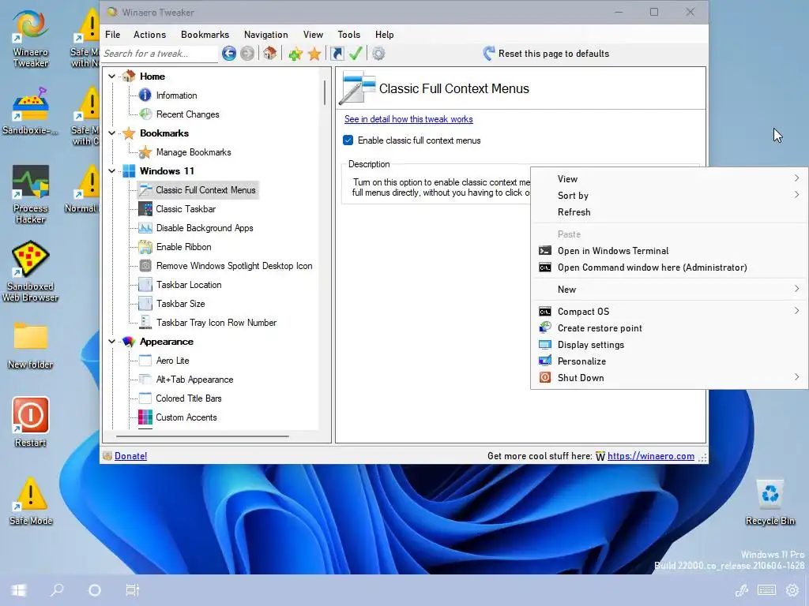Open the Navigation menu

point(265,35)
